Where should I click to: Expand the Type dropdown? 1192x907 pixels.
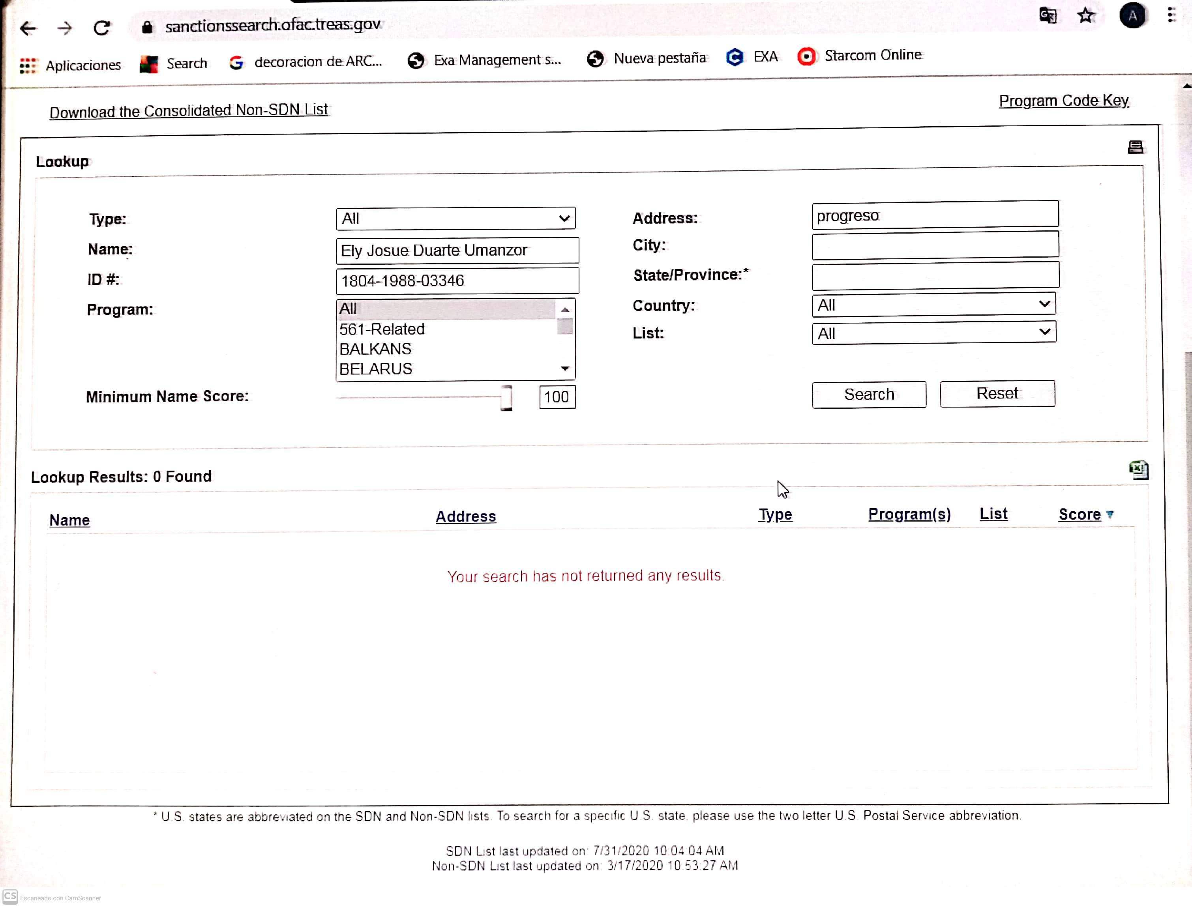(x=455, y=218)
